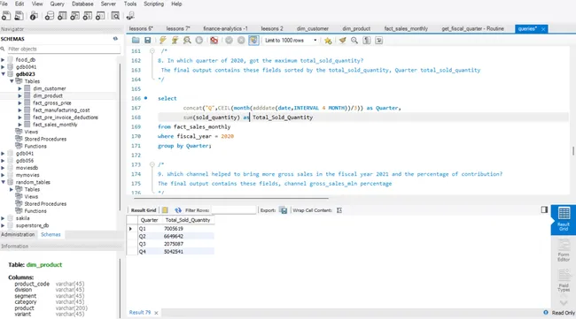This screenshot has width=576, height=319.
Task: Close the queries tab
Action: coord(543,29)
